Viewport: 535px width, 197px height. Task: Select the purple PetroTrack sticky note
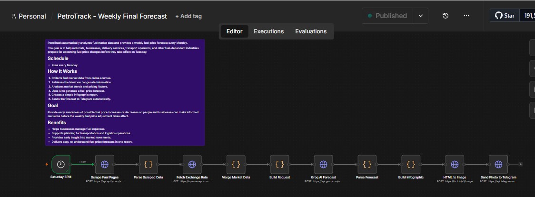click(x=125, y=92)
